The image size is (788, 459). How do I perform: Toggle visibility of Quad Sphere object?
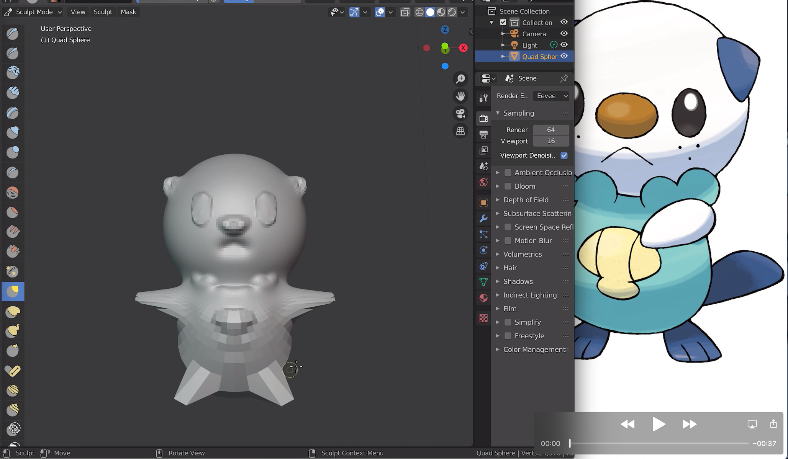(x=564, y=56)
